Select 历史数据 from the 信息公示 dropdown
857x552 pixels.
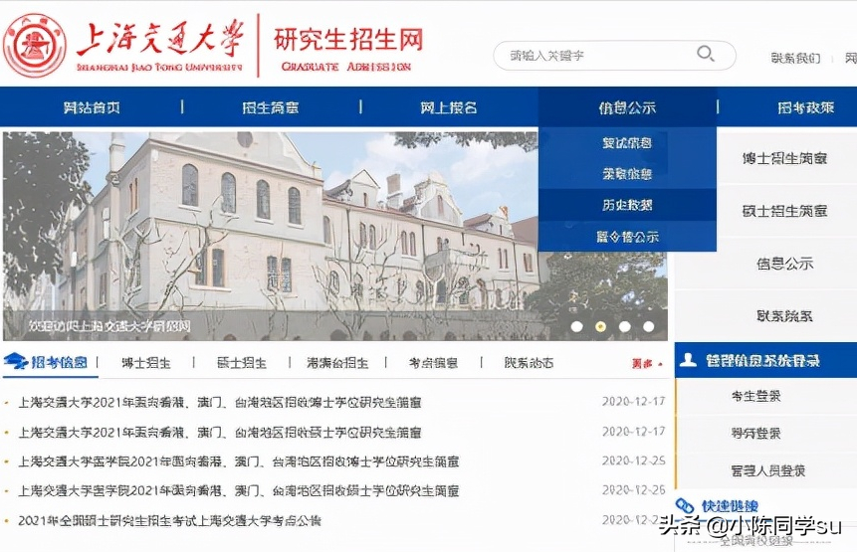627,205
